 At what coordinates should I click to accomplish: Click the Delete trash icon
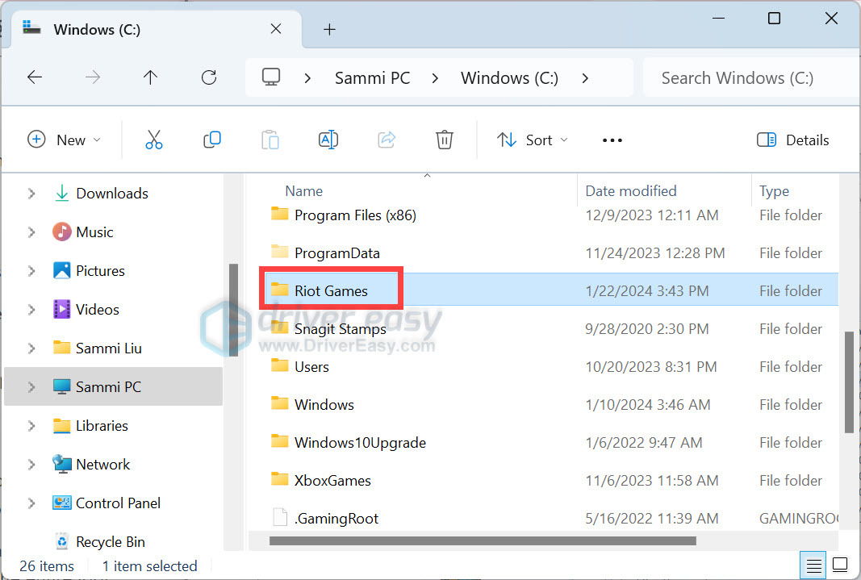(444, 140)
